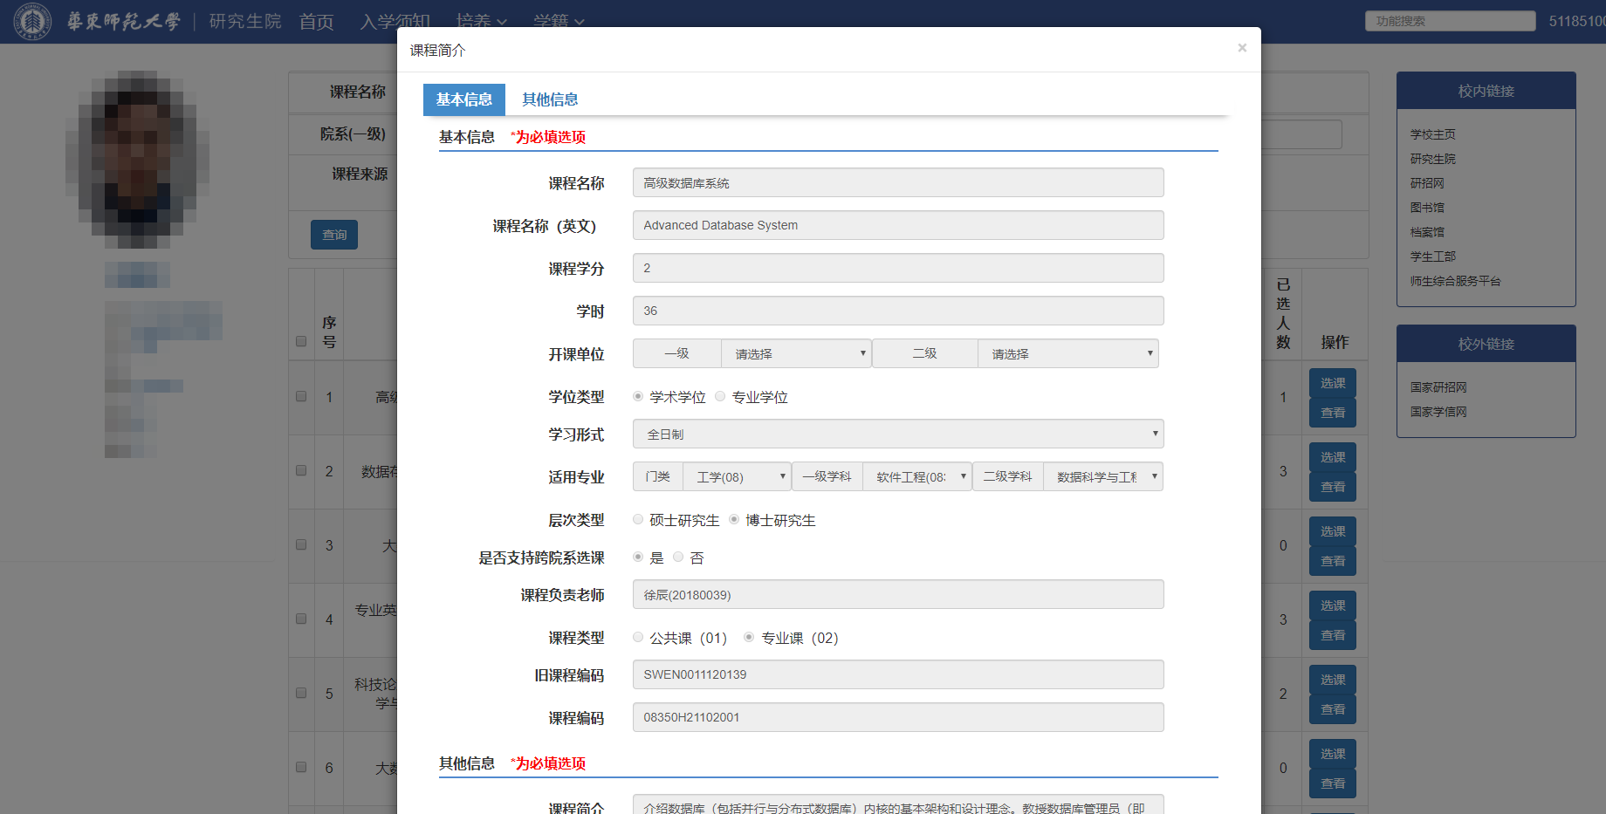
Task: Click the 课程编码 input field
Action: click(898, 717)
